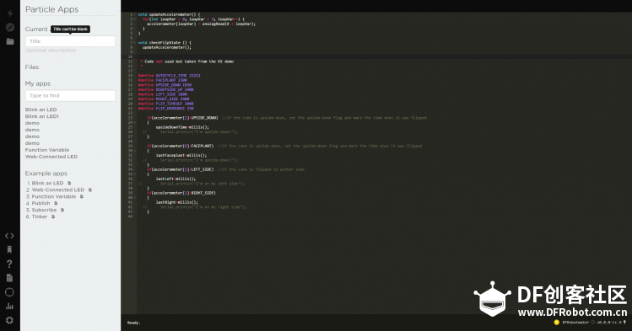632x331 pixels.
Task: Click the file icon beside Subscribe
Action: pos(62,210)
